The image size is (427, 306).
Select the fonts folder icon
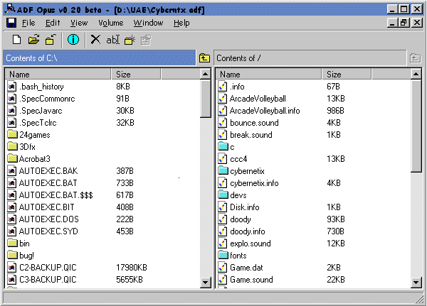pos(223,255)
